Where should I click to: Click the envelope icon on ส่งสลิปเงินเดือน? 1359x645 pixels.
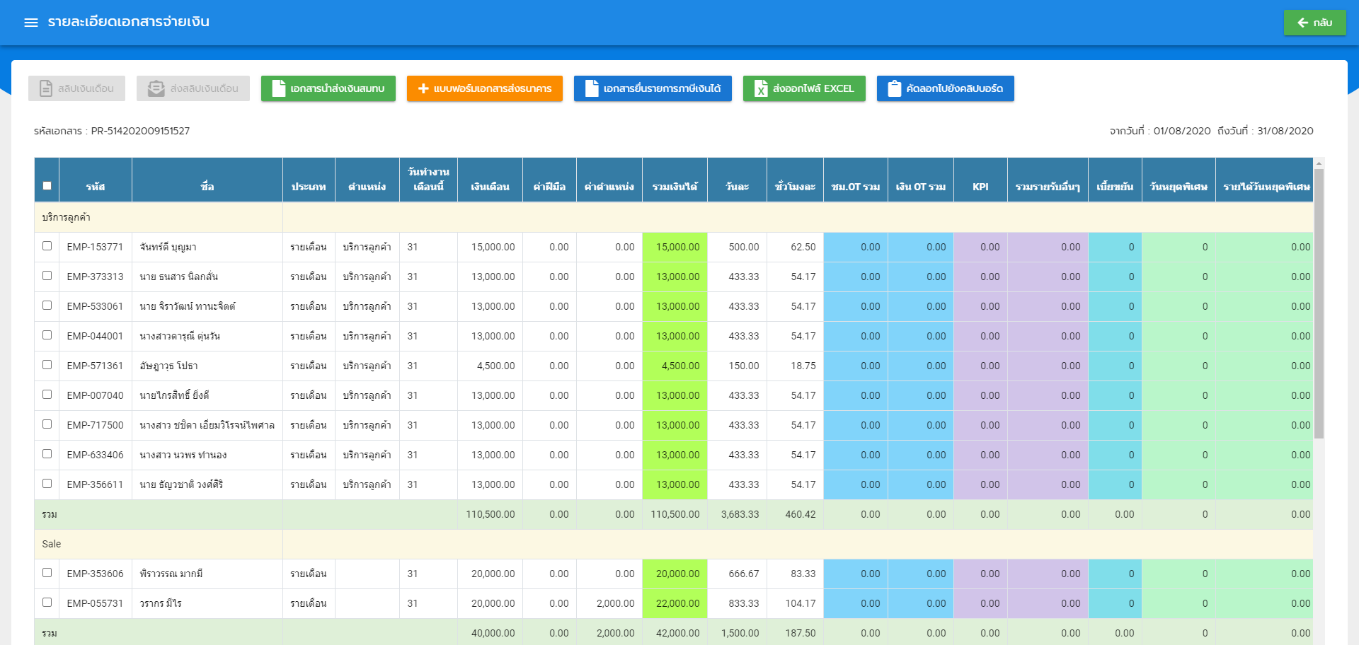point(156,88)
